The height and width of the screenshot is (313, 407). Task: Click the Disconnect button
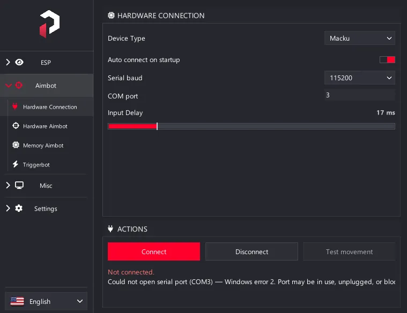(x=251, y=251)
